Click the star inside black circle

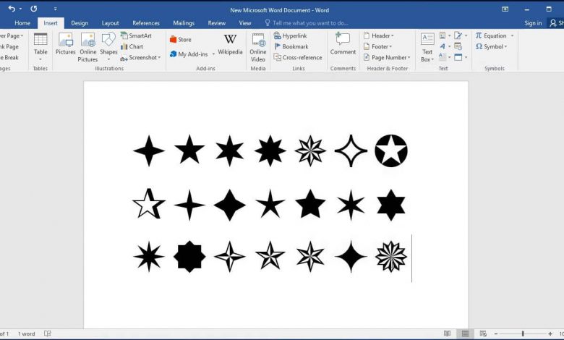[391, 150]
